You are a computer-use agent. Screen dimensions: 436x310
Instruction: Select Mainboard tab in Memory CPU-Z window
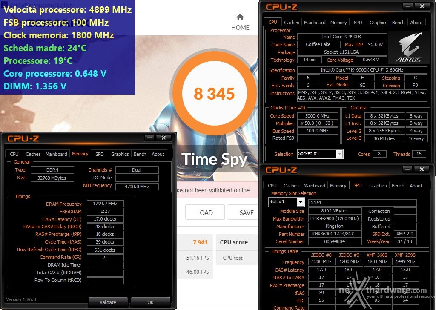click(x=56, y=154)
